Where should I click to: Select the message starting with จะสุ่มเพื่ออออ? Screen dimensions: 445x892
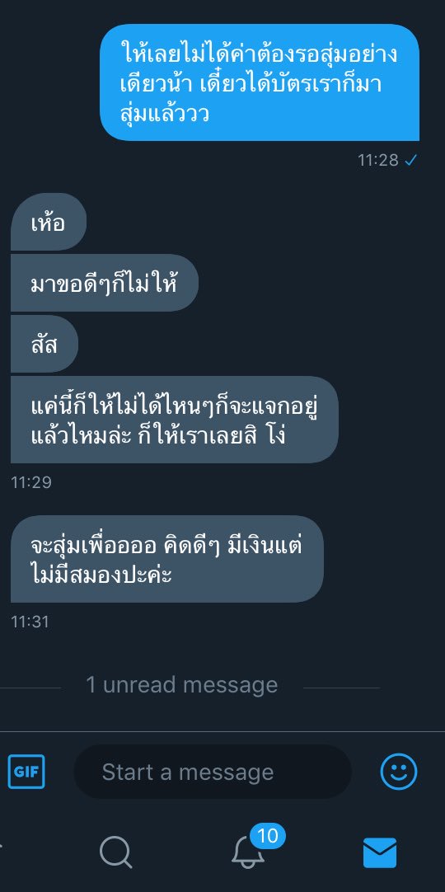(167, 559)
